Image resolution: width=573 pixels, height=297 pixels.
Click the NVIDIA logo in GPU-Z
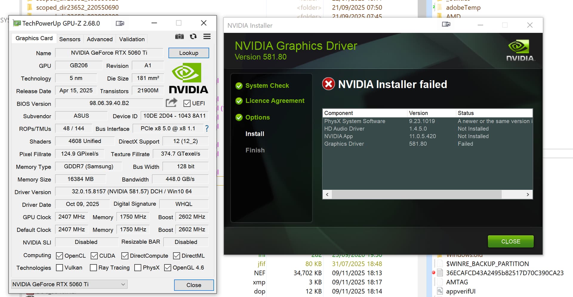point(188,78)
